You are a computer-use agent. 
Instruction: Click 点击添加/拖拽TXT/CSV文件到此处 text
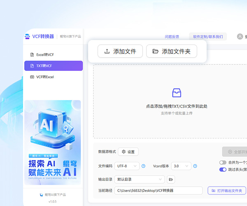click(177, 106)
